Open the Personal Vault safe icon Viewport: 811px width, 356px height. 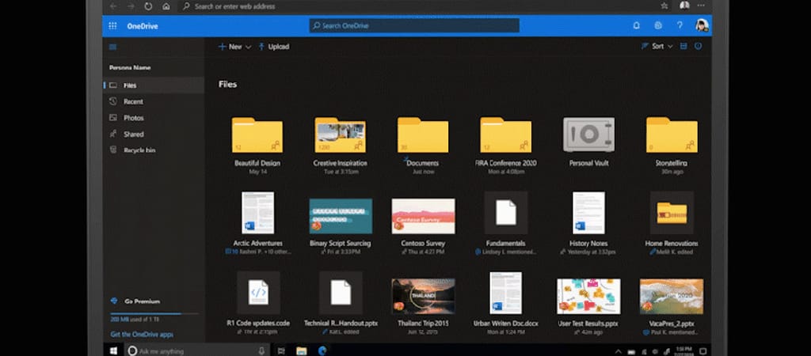[588, 135]
